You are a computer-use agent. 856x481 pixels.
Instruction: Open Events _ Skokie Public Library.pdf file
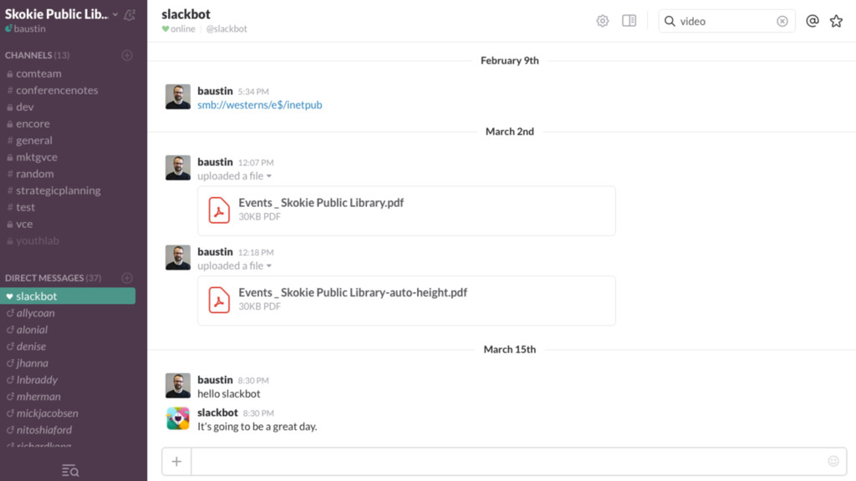pyautogui.click(x=321, y=202)
